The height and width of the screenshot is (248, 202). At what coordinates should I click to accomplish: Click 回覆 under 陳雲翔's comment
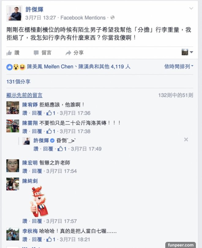(37, 131)
